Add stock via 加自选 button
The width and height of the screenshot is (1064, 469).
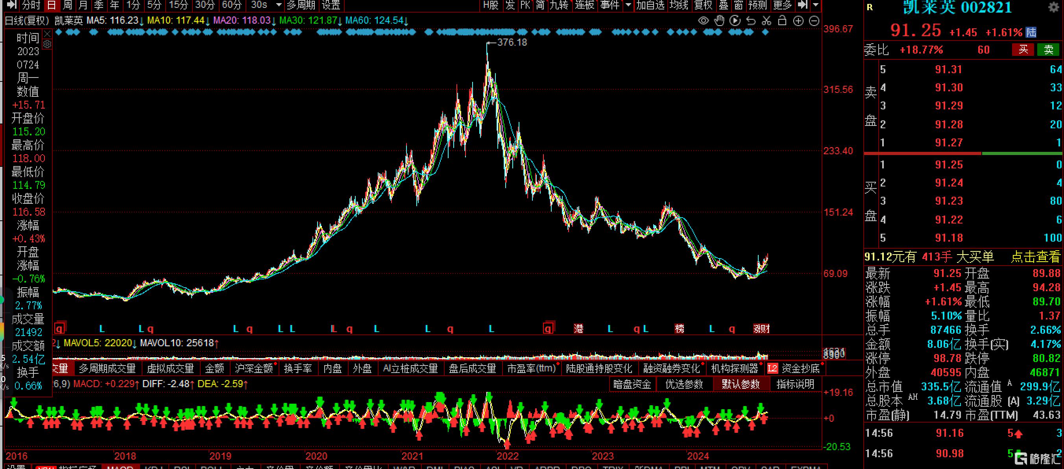pos(650,5)
